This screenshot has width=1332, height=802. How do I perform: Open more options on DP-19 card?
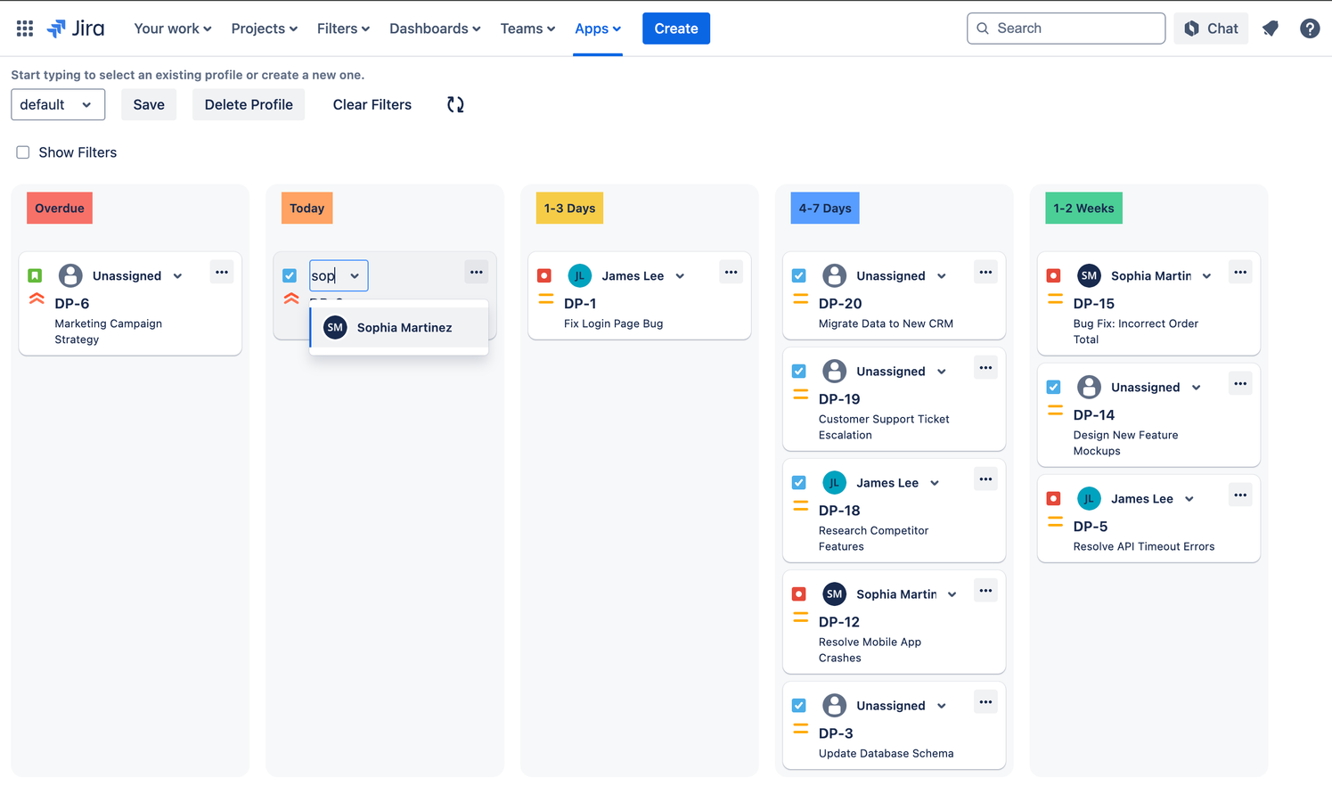pos(985,368)
